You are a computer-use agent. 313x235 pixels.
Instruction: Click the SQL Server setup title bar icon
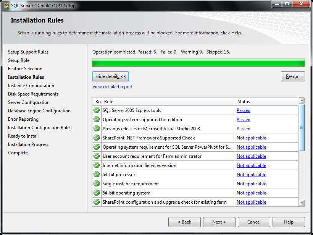tap(6, 6)
